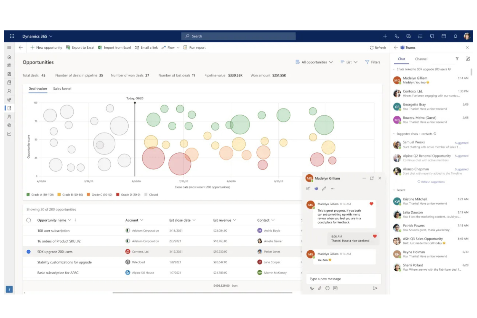Click the send message icon
The image size is (477, 318).
click(375, 288)
